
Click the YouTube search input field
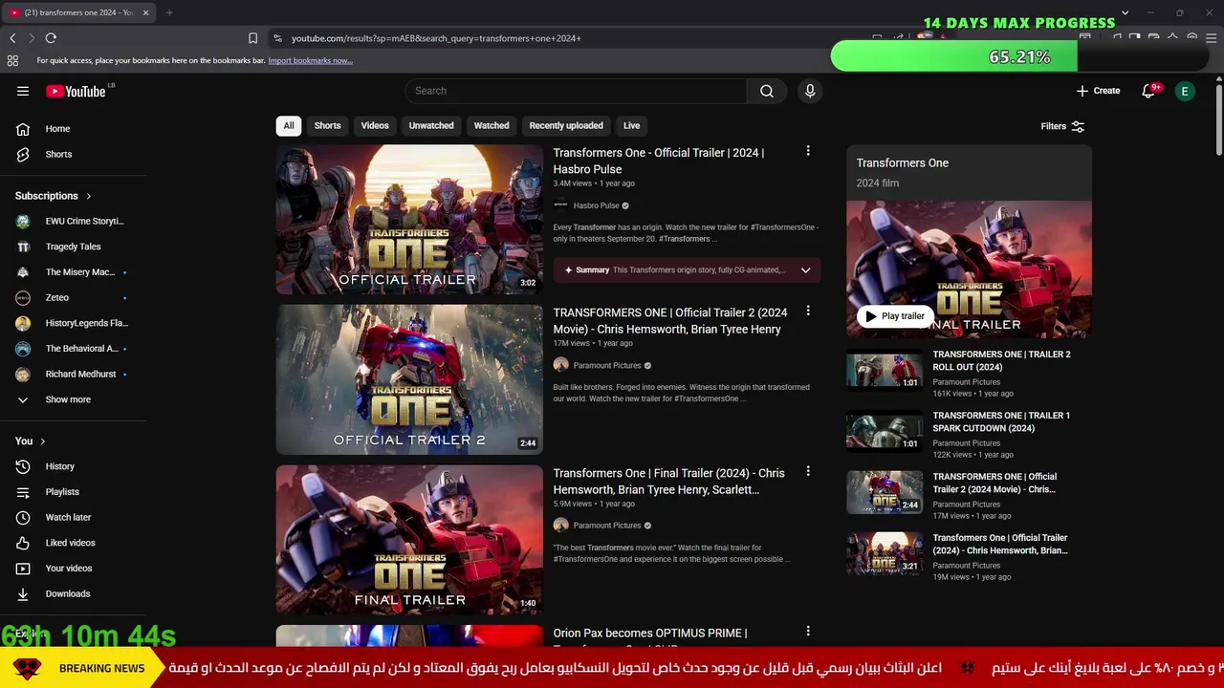coord(576,91)
